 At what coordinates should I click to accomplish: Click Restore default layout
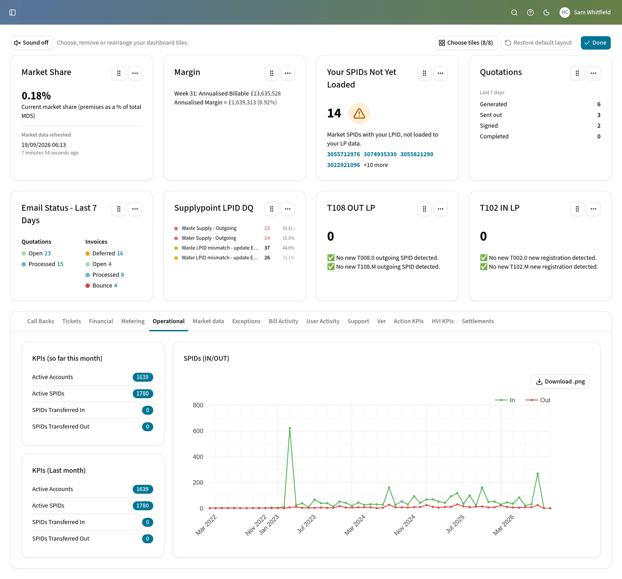(538, 43)
